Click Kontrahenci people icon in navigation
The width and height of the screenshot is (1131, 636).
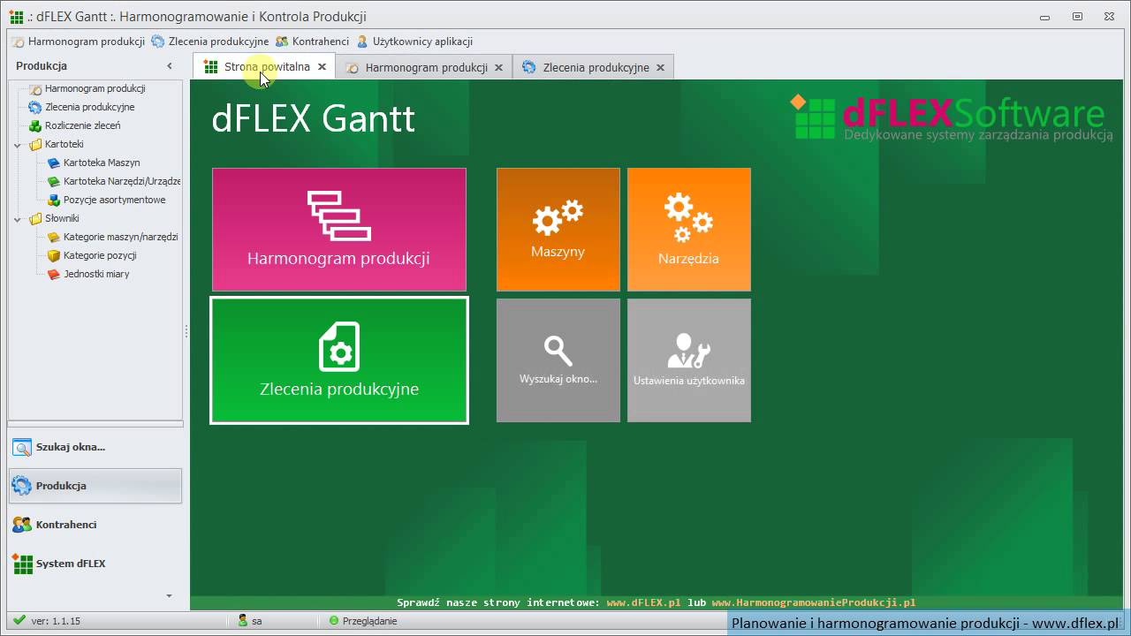[22, 525]
